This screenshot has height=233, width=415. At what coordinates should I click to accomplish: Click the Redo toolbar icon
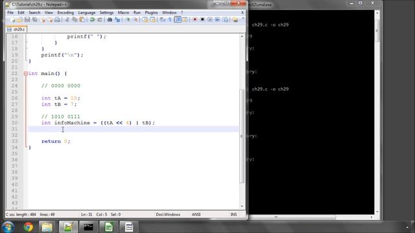[99, 19]
